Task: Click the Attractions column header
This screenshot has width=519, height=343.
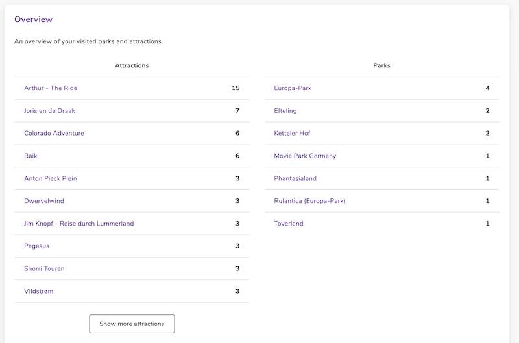Action: pyautogui.click(x=132, y=65)
